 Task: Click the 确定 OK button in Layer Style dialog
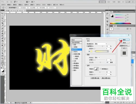click(124, 40)
